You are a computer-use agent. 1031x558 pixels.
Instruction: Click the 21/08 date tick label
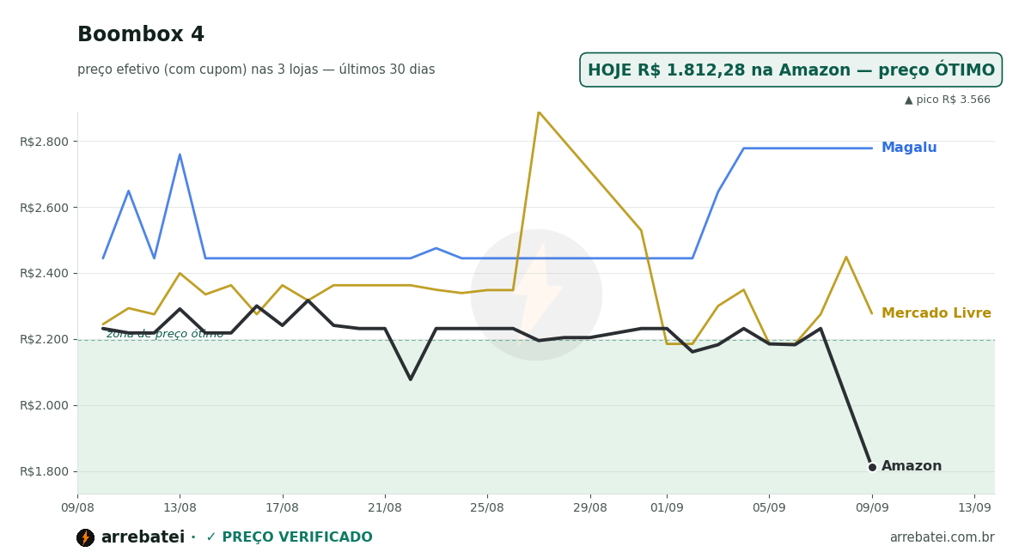tap(385, 507)
